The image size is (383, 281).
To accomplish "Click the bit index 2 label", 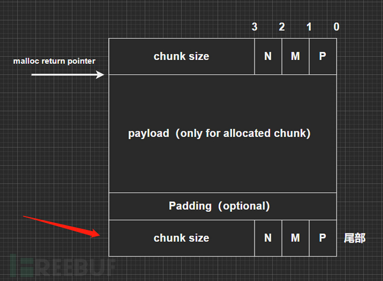I will click(281, 27).
